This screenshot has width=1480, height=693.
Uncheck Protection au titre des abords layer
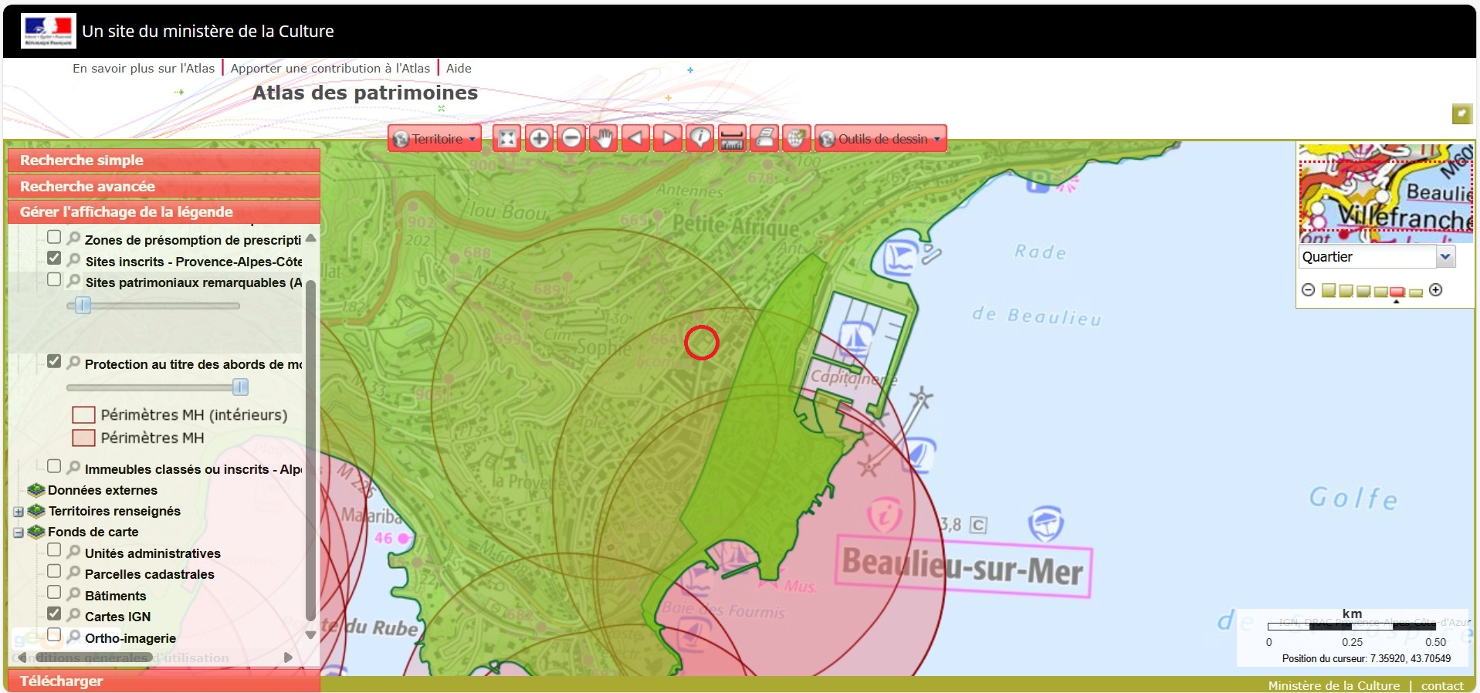pos(54,361)
